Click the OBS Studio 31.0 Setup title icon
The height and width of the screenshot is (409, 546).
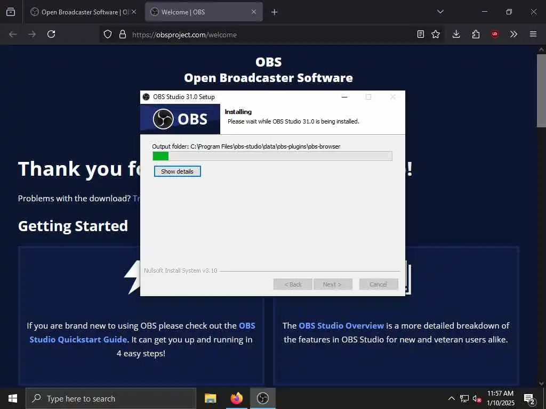146,97
